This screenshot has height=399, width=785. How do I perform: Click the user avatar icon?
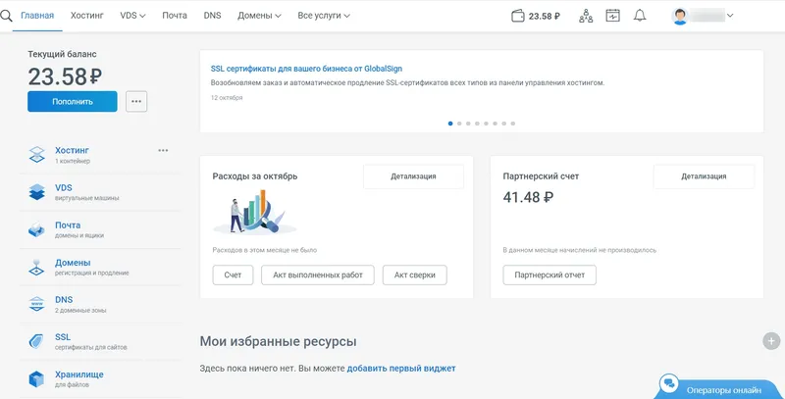(680, 16)
